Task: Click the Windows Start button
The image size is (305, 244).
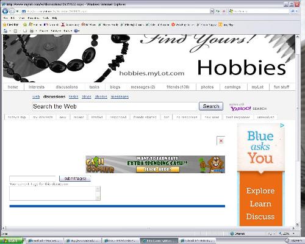Action: [x=11, y=241]
